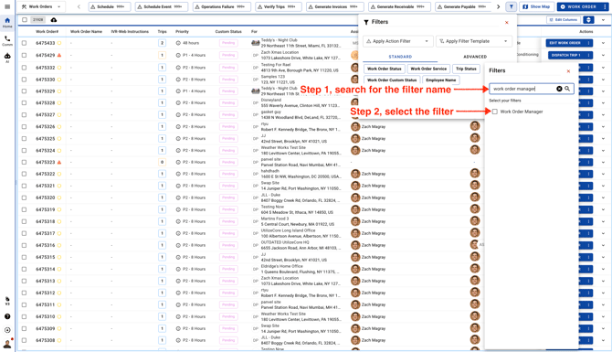Close the inner Filters search popup

[x=568, y=71]
